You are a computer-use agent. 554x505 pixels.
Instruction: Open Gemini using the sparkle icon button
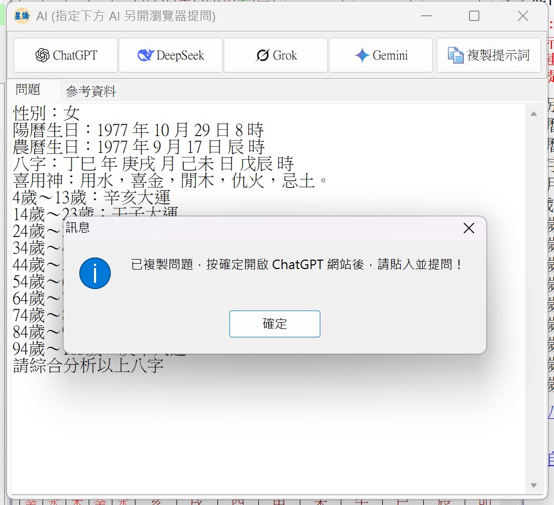[381, 55]
